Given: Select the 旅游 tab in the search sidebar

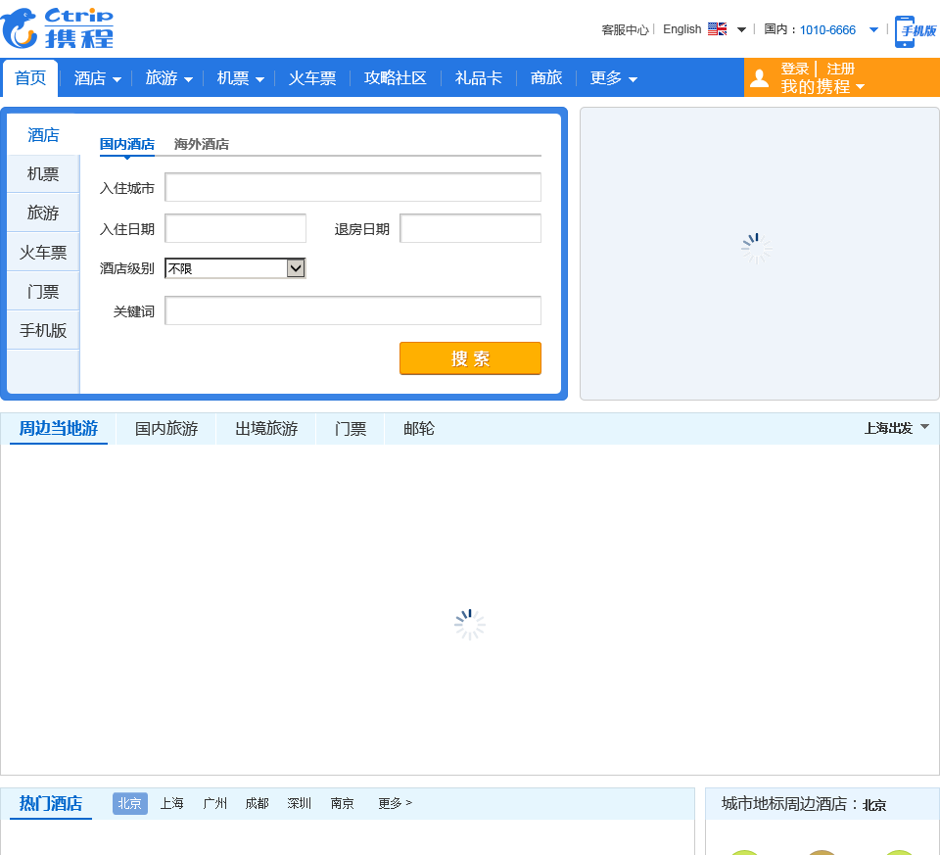Looking at the screenshot, I should coord(43,213).
